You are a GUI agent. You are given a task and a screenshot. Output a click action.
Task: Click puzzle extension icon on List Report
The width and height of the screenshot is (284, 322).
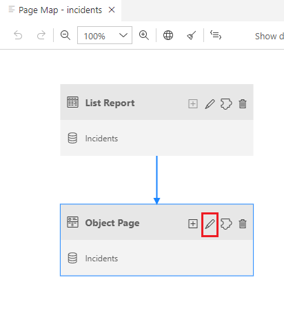click(x=226, y=104)
